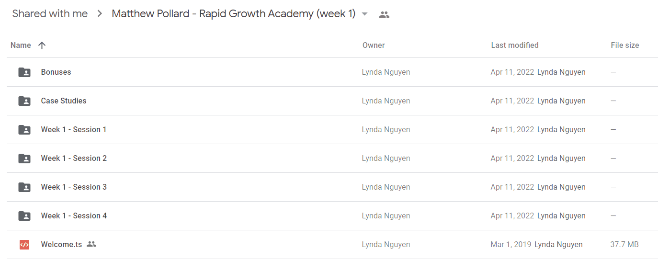Image resolution: width=658 pixels, height=261 pixels.
Task: Click the Last modified column header
Action: 515,45
